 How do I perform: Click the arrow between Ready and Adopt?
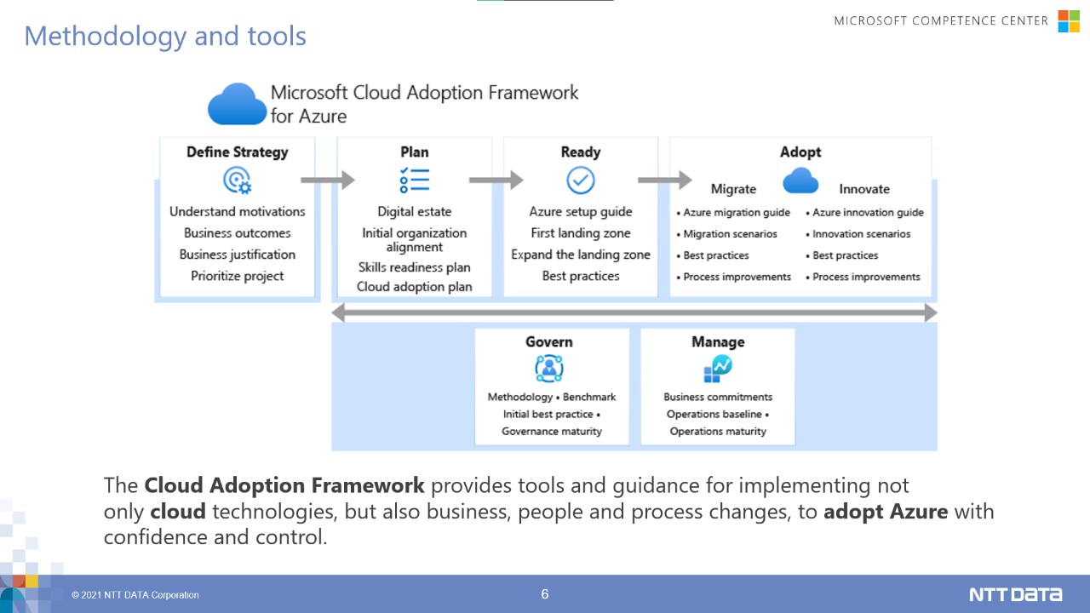click(665, 180)
